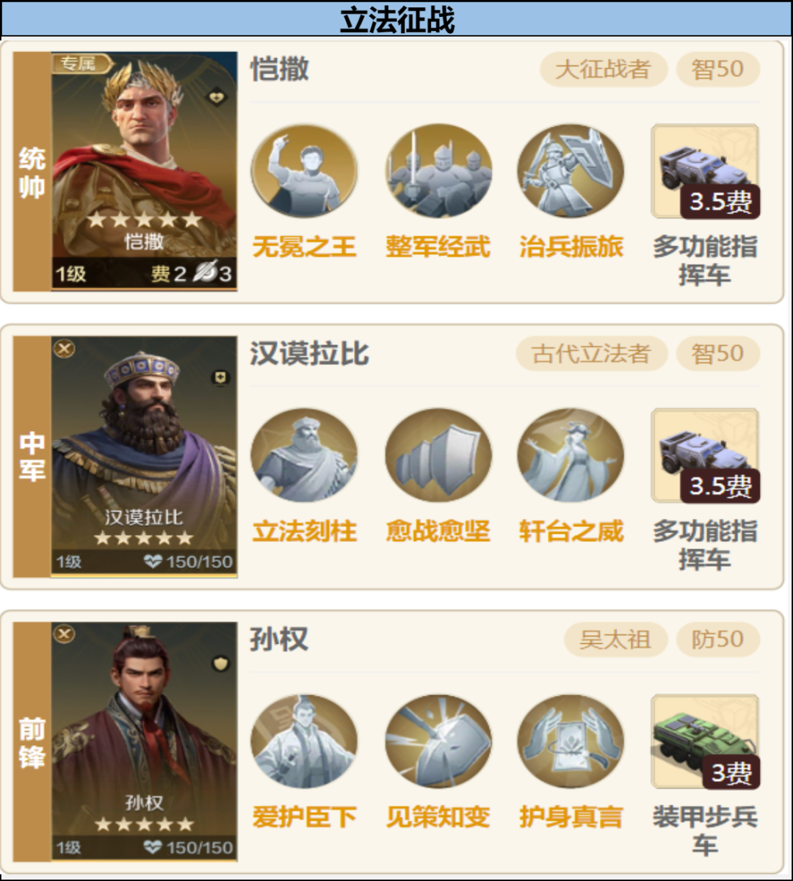
Task: Click 凯撒's 多功能指挥车 vehicle icon
Action: pos(705,171)
